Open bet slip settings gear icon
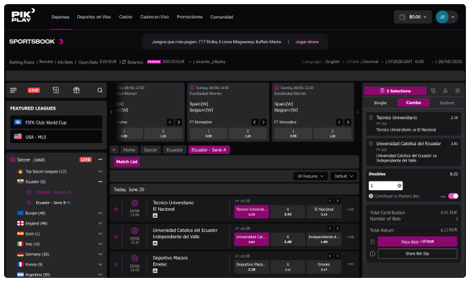The image size is (470, 282). coord(458,90)
